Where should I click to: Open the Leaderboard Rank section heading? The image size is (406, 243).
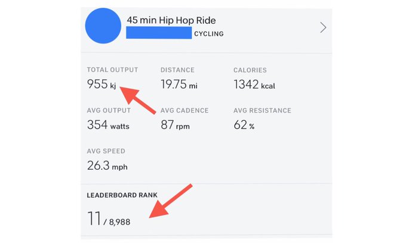point(122,195)
